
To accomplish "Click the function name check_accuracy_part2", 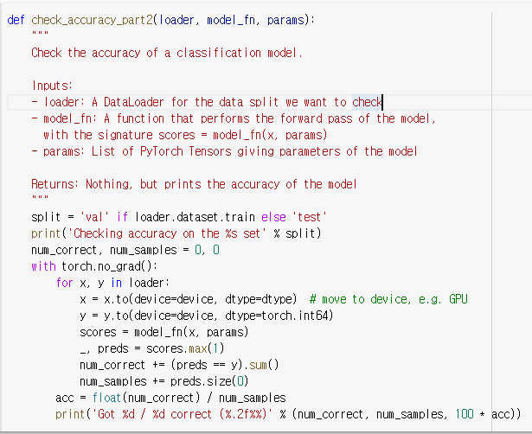I will click(92, 20).
